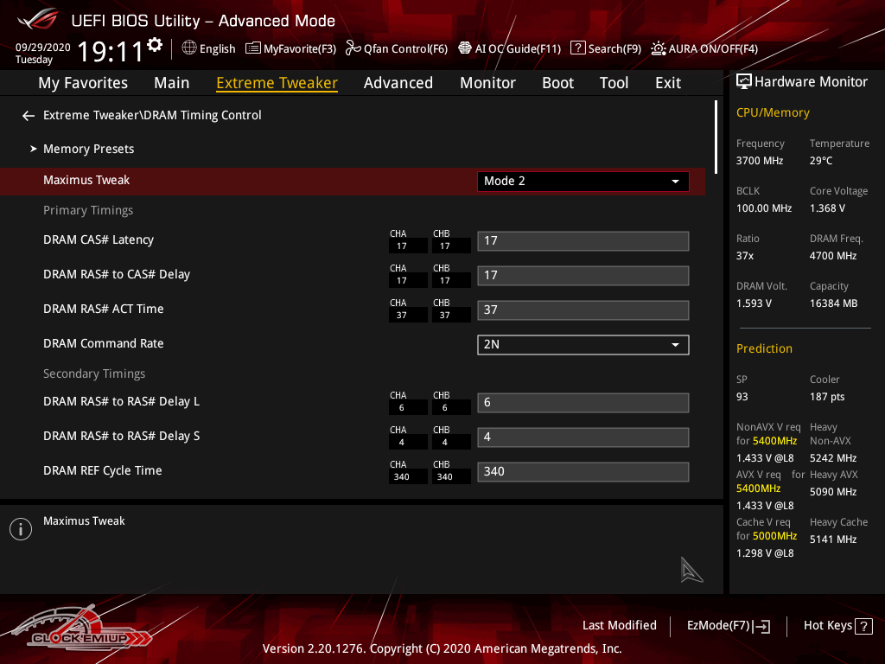Screen dimensions: 885x664
Task: Go to the Monitor tab
Action: [487, 83]
